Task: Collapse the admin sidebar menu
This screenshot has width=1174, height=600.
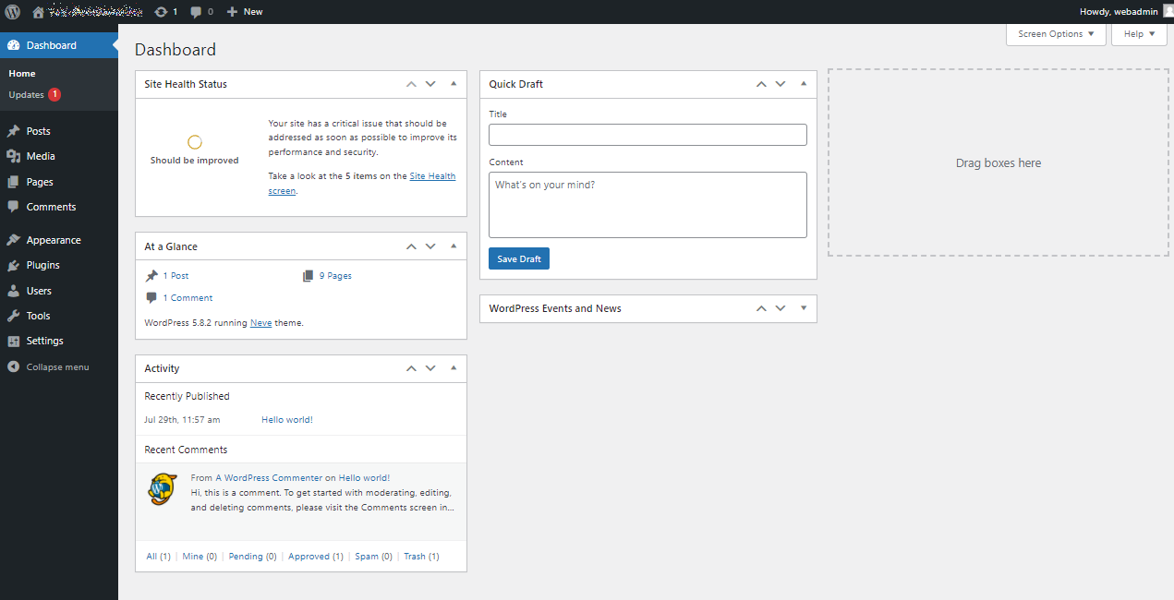Action: click(x=56, y=366)
